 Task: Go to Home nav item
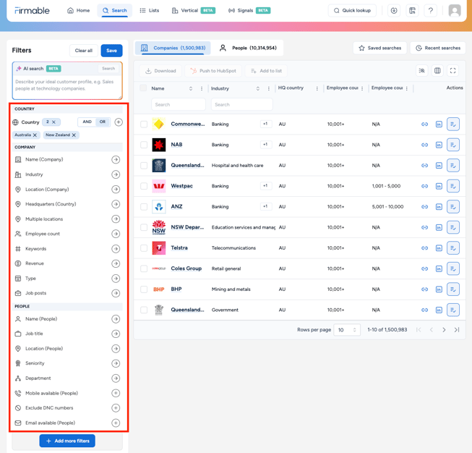tap(79, 11)
